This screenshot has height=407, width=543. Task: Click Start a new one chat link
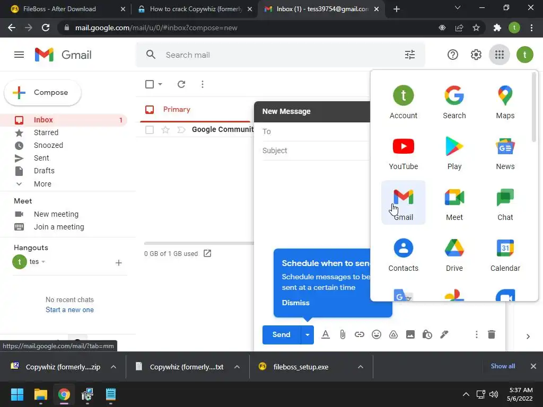tap(69, 309)
